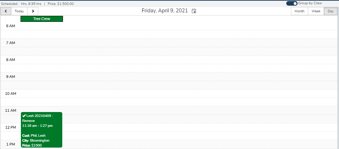This screenshot has width=339, height=149.
Task: Go to the previous day arrow
Action: click(6, 11)
